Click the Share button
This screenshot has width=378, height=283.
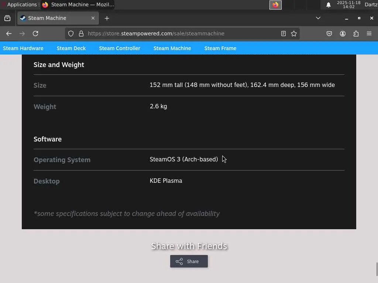point(189,261)
